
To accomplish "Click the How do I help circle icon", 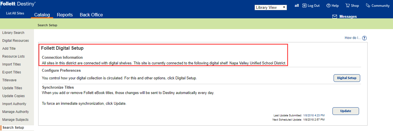I will pyautogui.click(x=364, y=38).
